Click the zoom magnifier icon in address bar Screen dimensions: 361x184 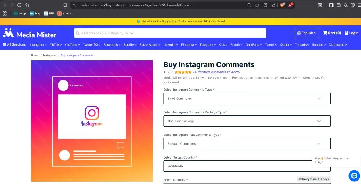(249, 5)
